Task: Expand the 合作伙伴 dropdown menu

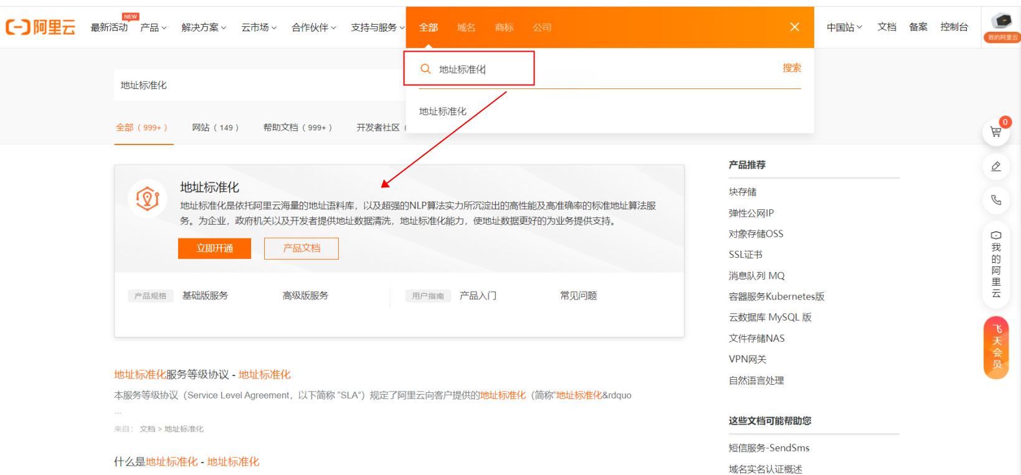Action: point(313,27)
